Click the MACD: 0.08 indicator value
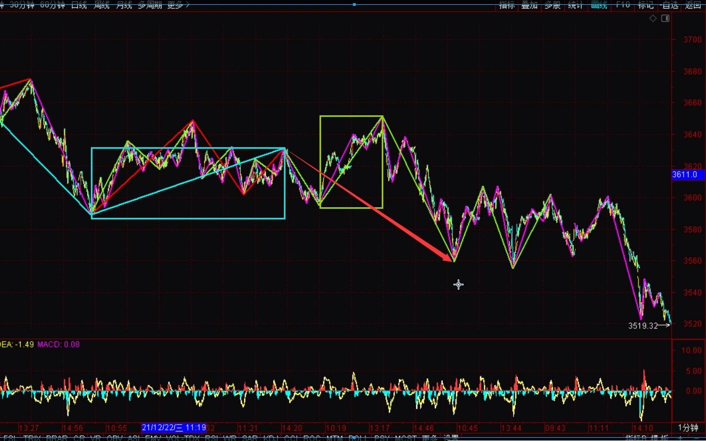The height and width of the screenshot is (441, 706). (58, 344)
